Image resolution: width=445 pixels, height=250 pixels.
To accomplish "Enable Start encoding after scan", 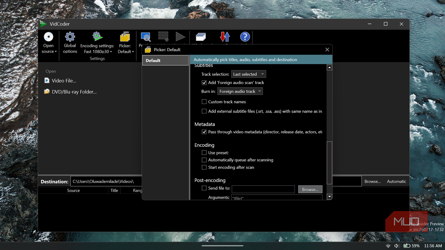I will (x=204, y=167).
